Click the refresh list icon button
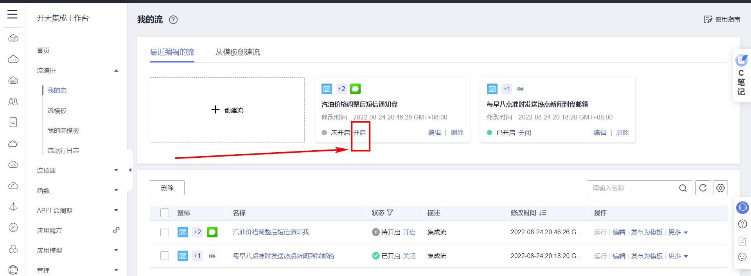Screen dimensions: 751x276 click(x=703, y=188)
